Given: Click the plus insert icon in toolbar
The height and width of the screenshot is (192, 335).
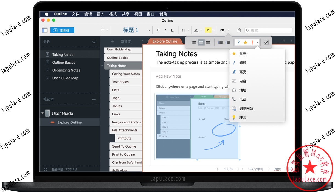Looking at the screenshot, I should click(103, 30).
